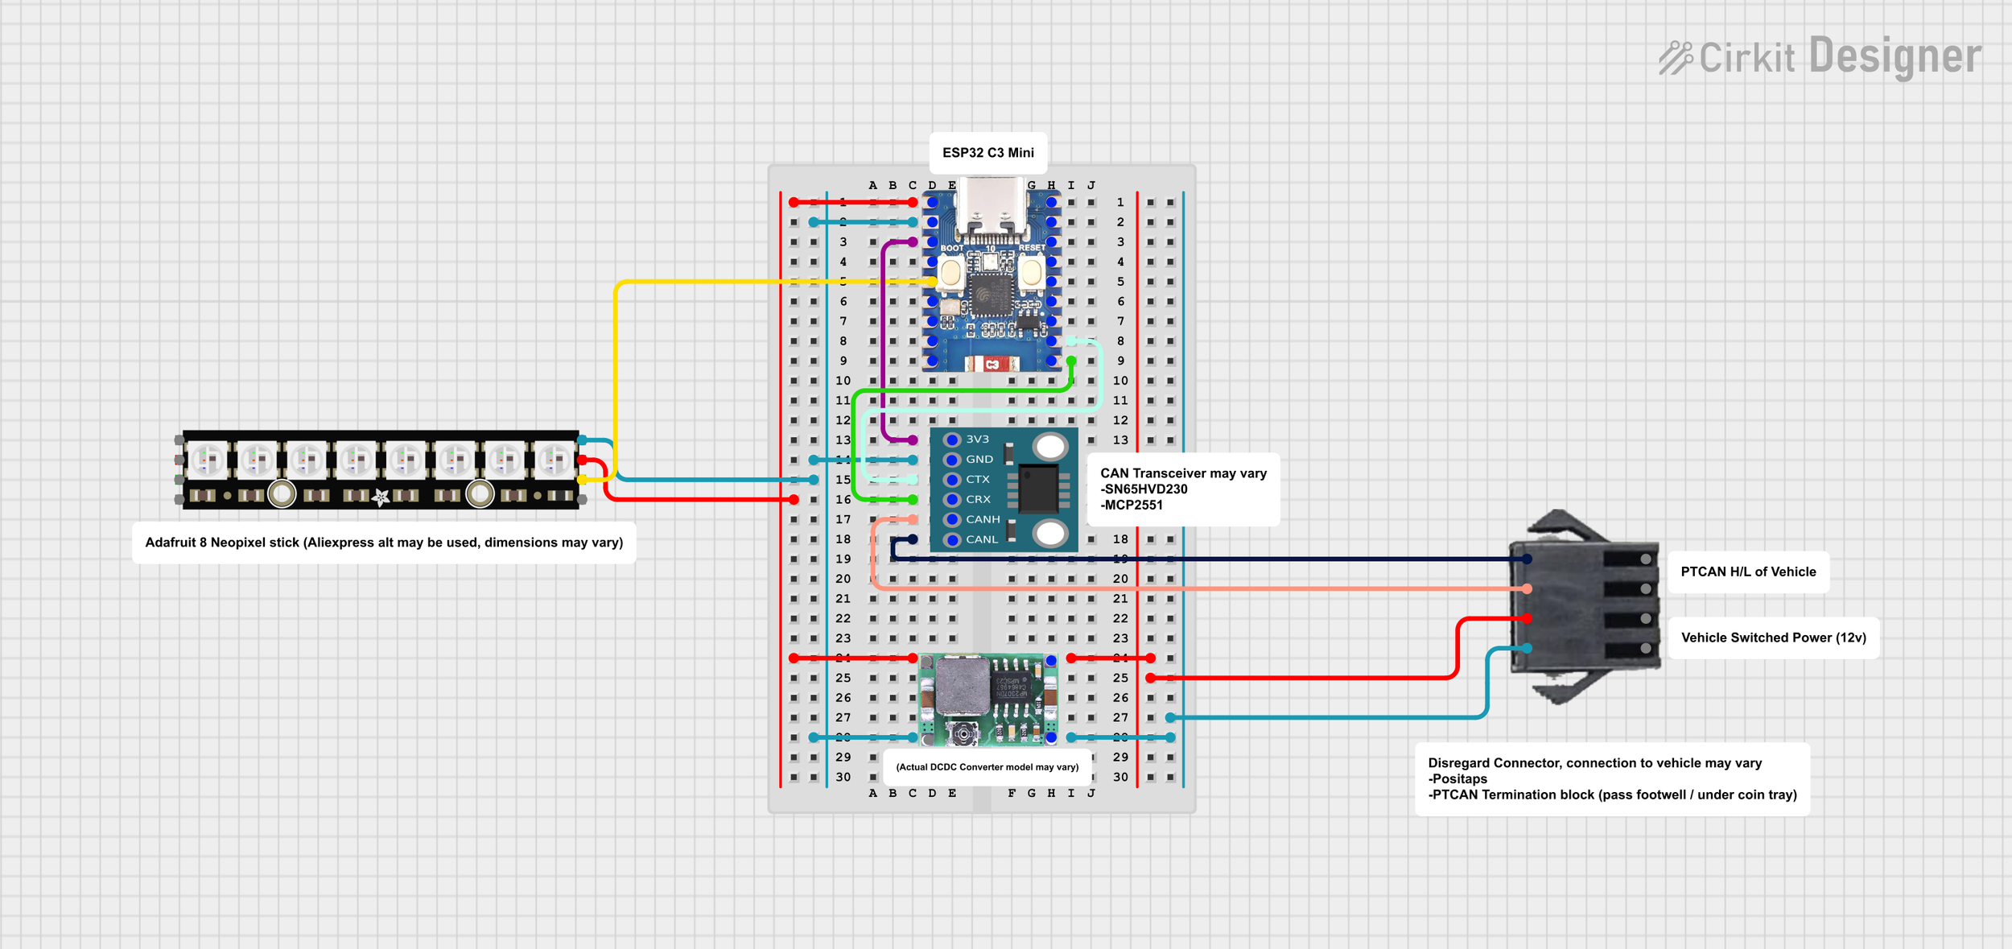Select the teal ground wire from connector

[x=1328, y=717]
